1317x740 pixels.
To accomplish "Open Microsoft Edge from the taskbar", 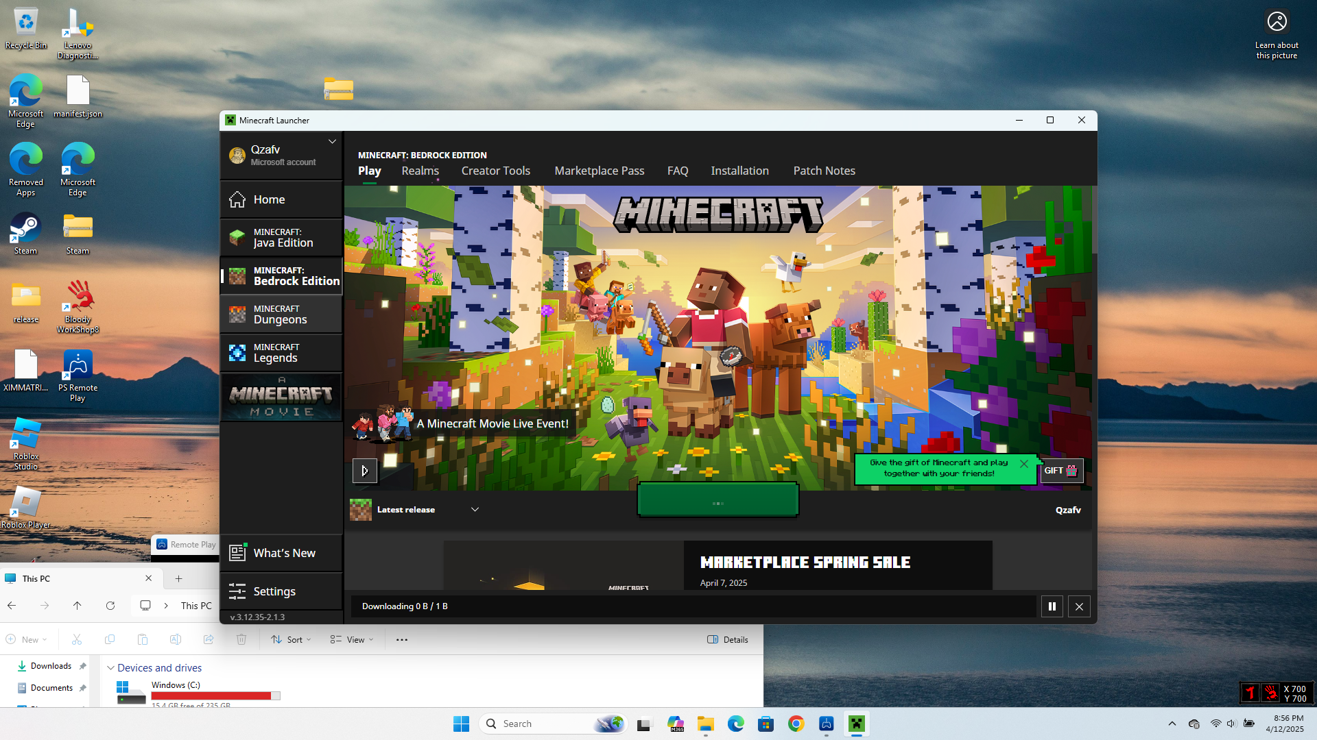I will point(735,724).
